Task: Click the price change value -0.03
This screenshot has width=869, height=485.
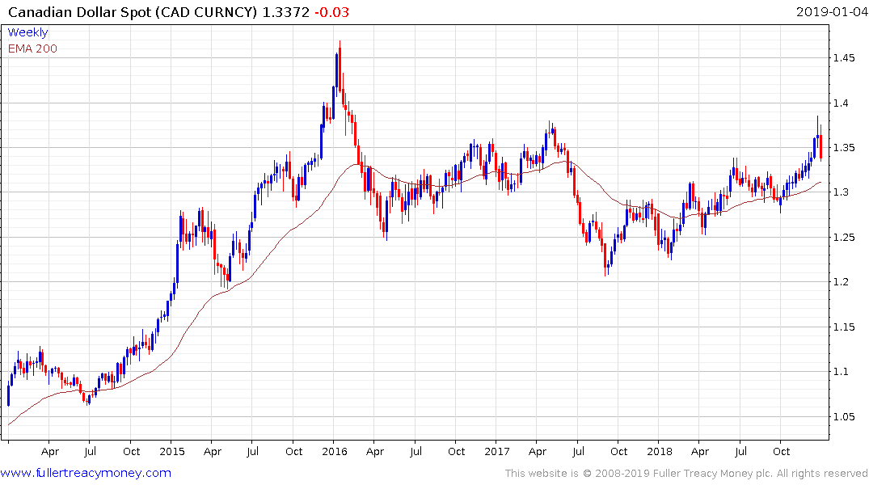Action: coord(332,12)
